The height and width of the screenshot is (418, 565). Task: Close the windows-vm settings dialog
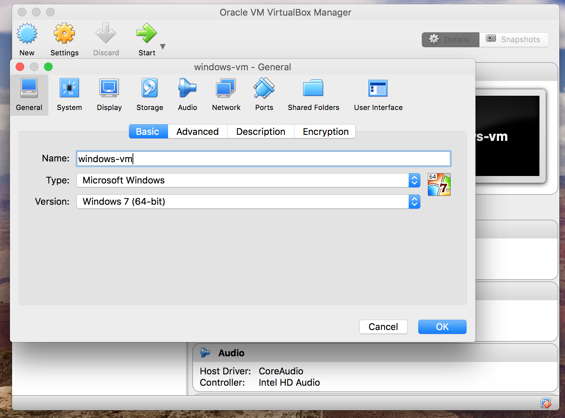[x=20, y=67]
